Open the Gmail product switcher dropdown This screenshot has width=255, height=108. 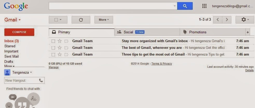12,20
